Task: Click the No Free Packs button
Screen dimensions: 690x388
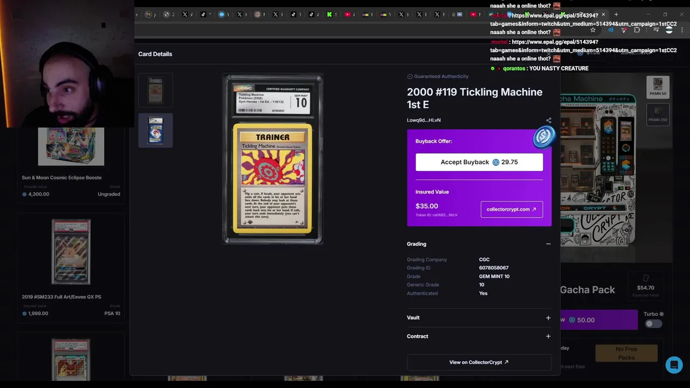Action: coord(626,353)
